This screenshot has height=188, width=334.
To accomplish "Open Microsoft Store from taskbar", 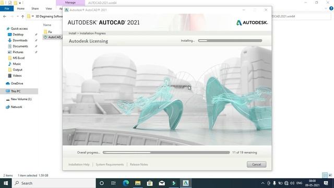I will point(150,183).
